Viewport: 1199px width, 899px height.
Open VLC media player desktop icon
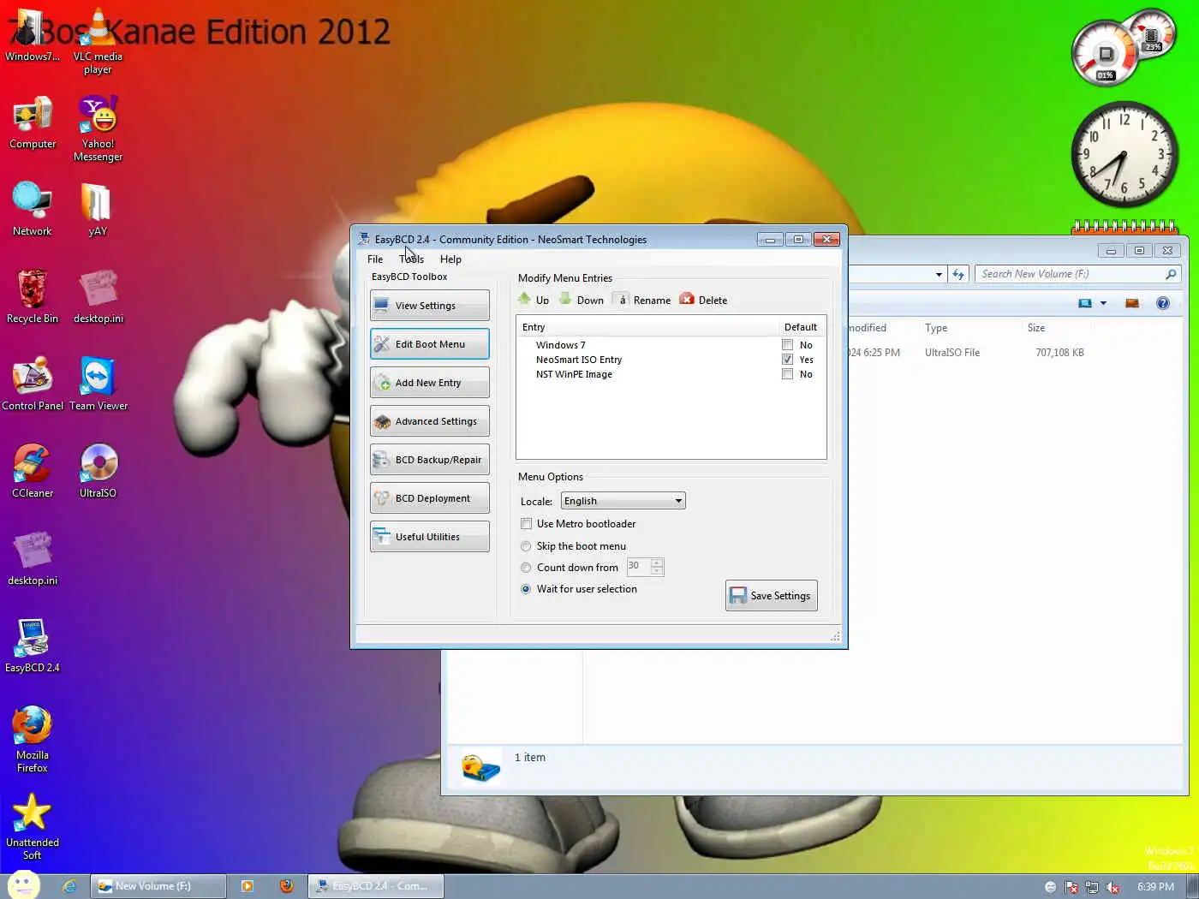coord(98,42)
